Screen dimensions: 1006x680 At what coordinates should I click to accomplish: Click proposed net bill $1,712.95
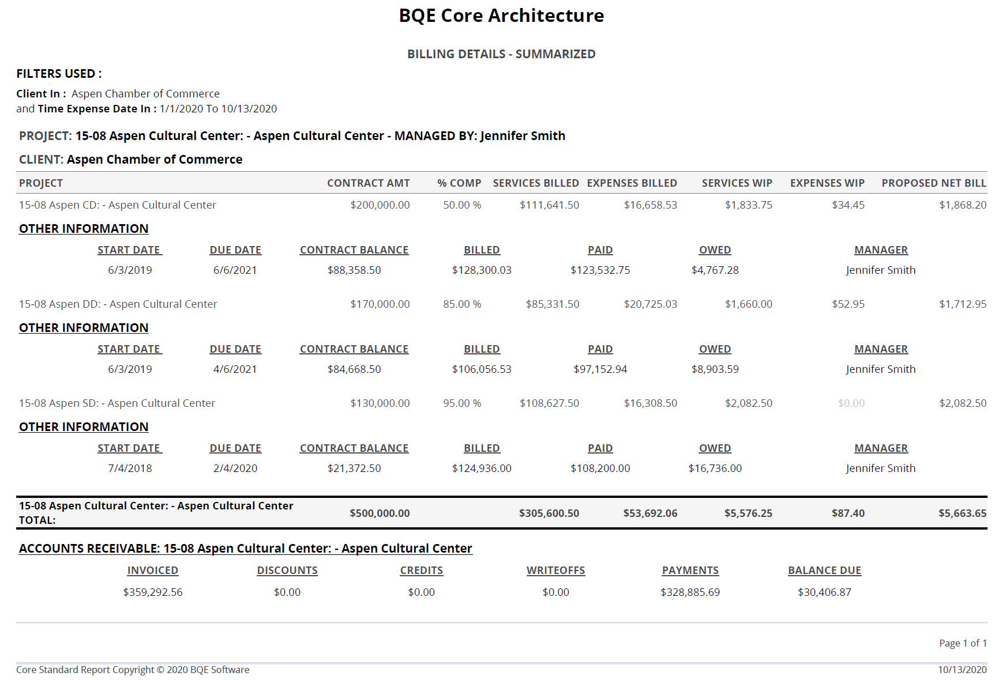(x=963, y=304)
